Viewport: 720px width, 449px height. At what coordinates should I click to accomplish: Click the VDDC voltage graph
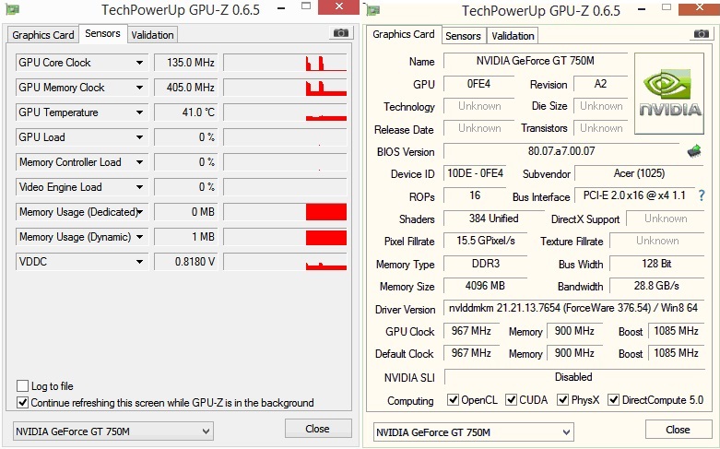tap(285, 262)
